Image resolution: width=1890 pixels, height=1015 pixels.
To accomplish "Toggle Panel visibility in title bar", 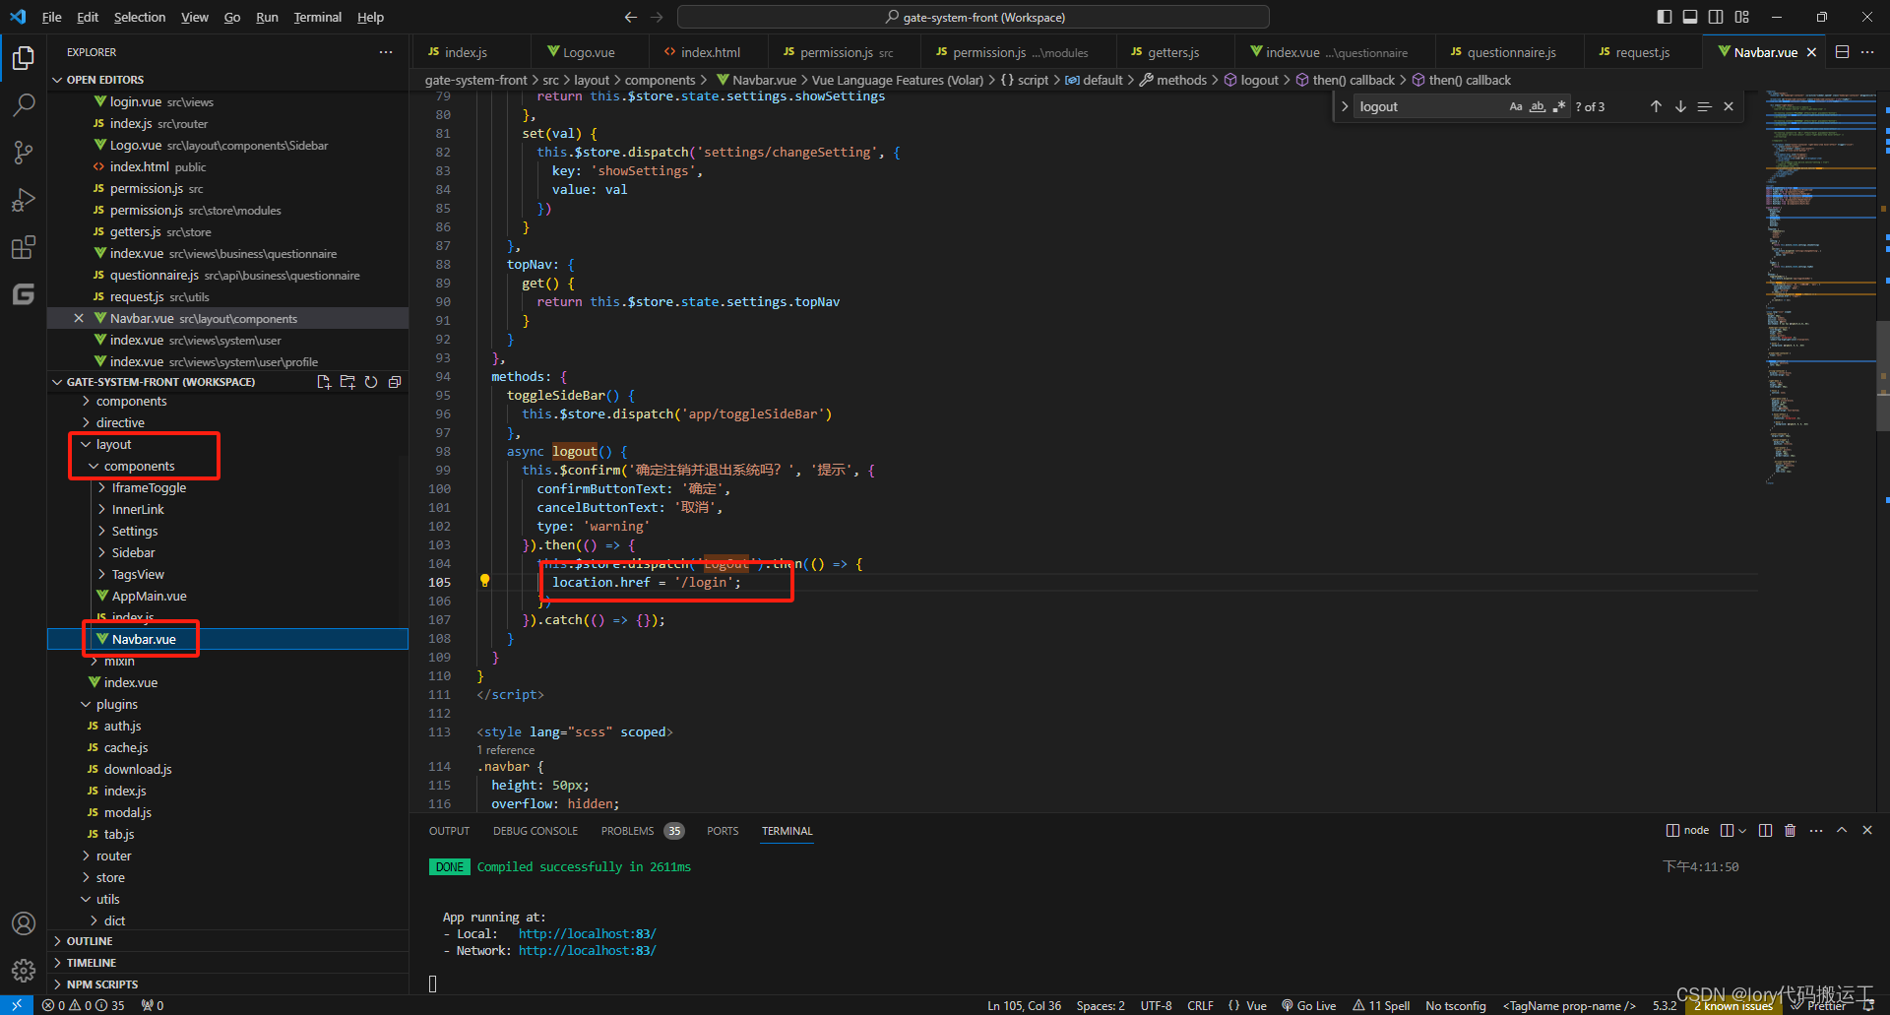I will click(x=1690, y=17).
